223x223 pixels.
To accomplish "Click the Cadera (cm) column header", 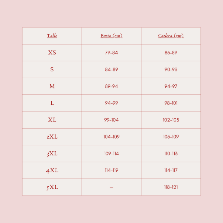I will tap(171, 36).
